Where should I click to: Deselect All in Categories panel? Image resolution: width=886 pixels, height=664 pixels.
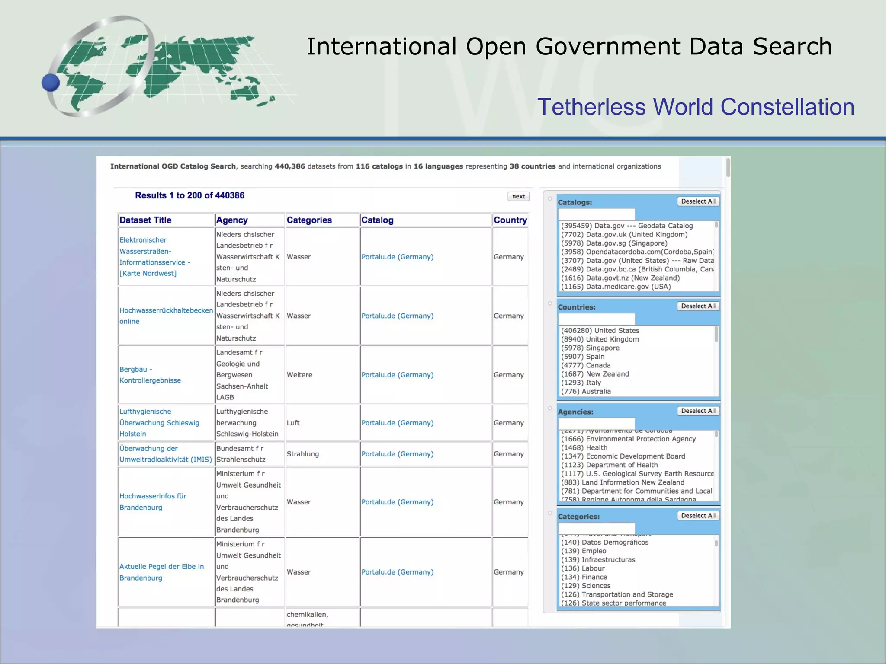[698, 515]
